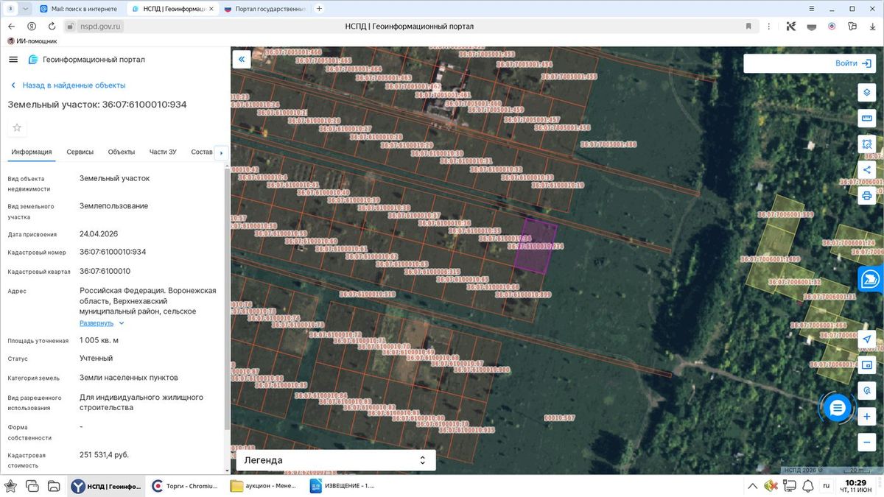884x497 pixels.
Task: Open the taskbar start star menu
Action: (x=11, y=486)
